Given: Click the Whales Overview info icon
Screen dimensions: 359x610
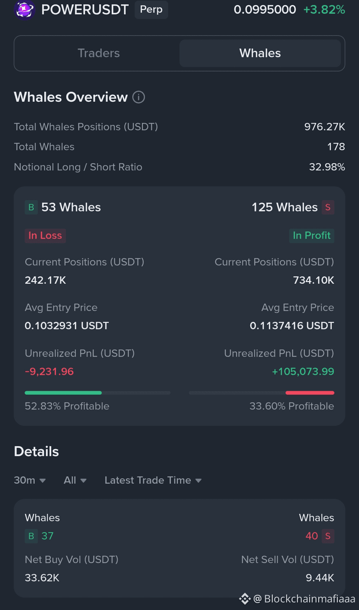Looking at the screenshot, I should pyautogui.click(x=138, y=97).
